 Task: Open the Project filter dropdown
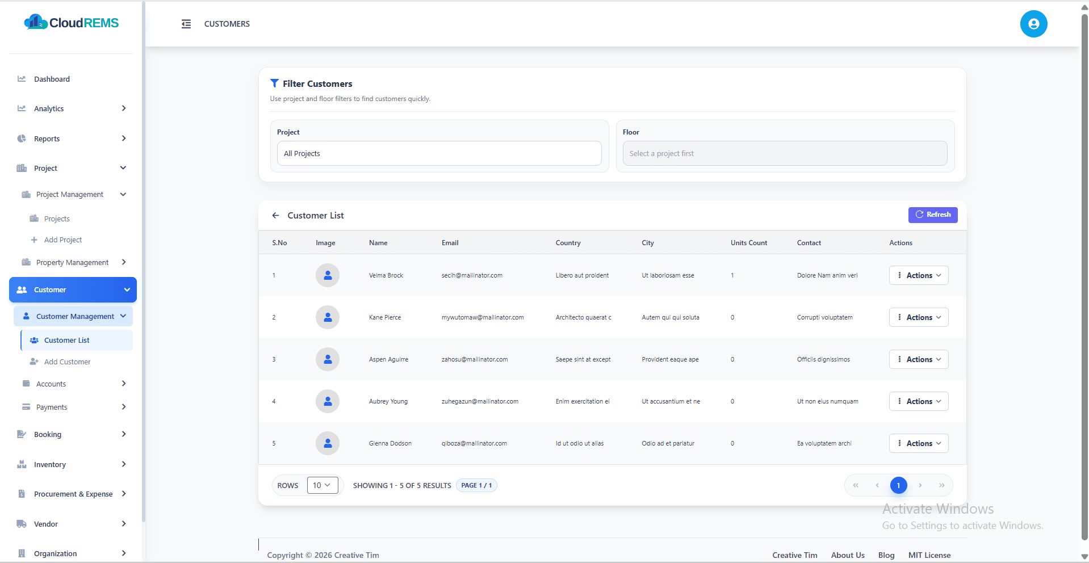click(x=439, y=153)
